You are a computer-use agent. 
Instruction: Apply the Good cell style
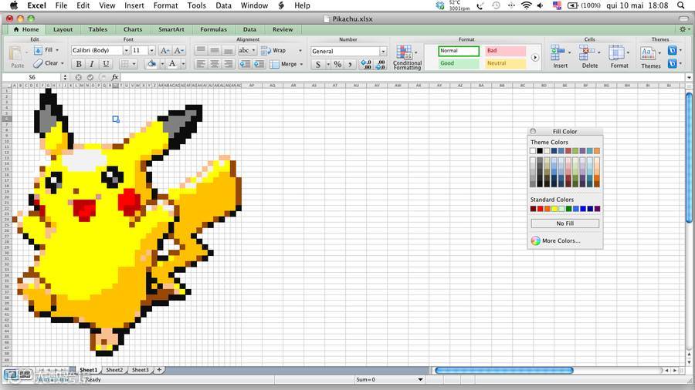[459, 63]
